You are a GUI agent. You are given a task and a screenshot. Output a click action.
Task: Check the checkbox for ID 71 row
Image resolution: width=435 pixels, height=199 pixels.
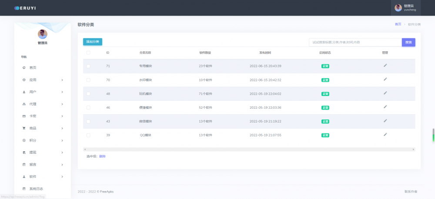(88, 66)
